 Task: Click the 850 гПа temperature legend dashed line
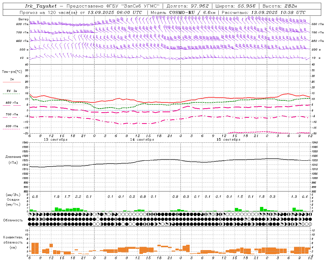click(12, 105)
